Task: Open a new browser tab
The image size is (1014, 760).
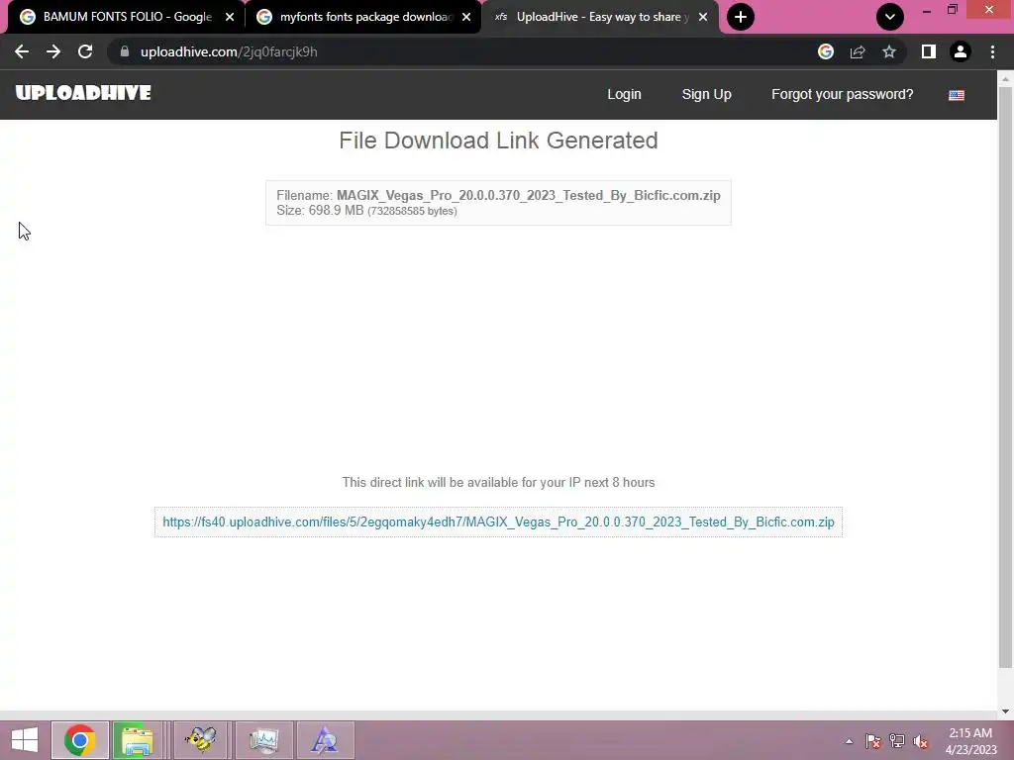Action: click(741, 17)
